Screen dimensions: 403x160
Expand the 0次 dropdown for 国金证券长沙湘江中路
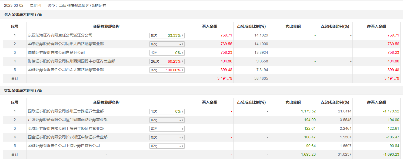pyautogui.click(x=167, y=137)
